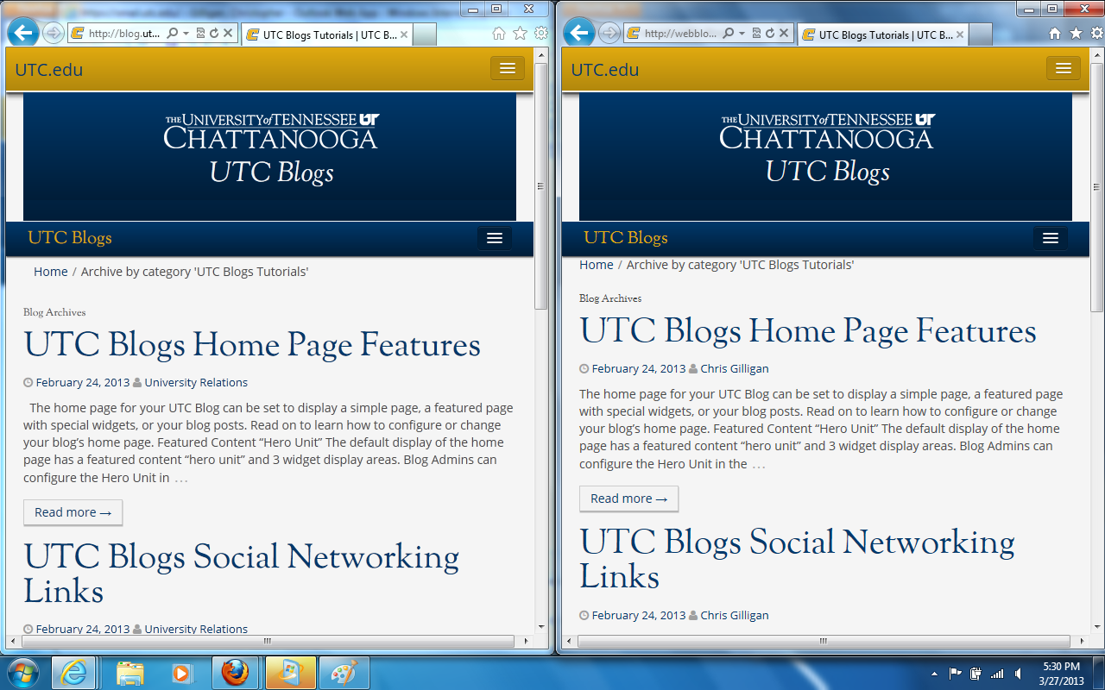This screenshot has height=690, width=1105.
Task: Open a new tab in the right window
Action: click(x=980, y=34)
